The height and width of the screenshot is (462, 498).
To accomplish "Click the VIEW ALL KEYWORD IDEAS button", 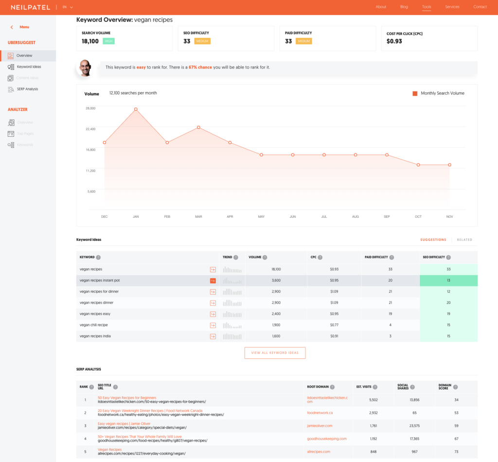I will pos(275,353).
